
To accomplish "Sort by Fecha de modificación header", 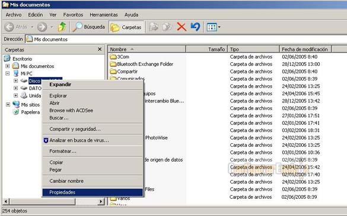I will point(305,49).
